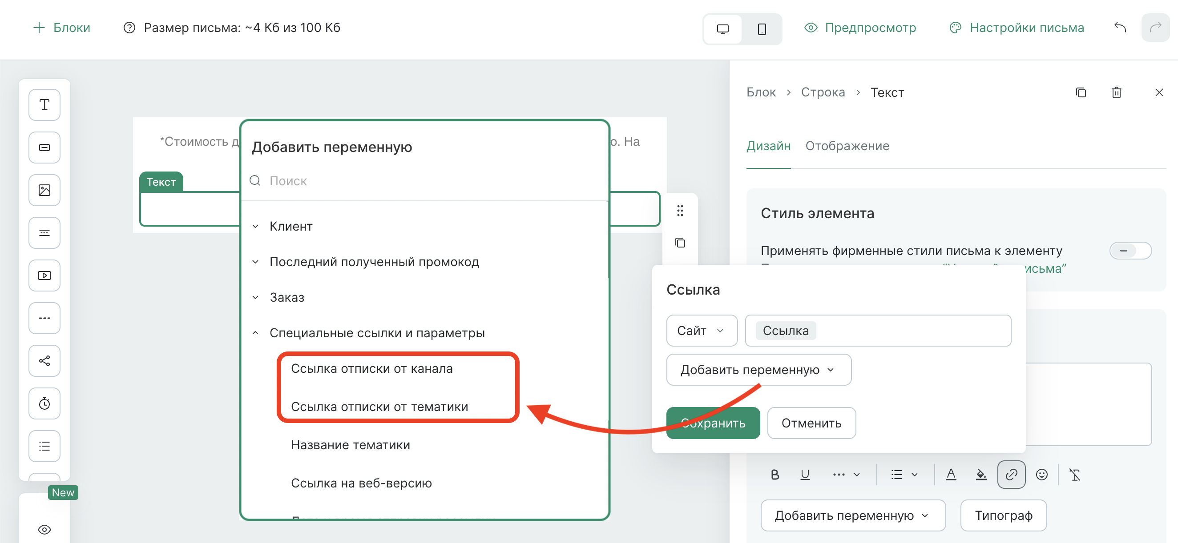Duplicate the Text element in settings panel
This screenshot has height=543, width=1178.
point(1081,93)
